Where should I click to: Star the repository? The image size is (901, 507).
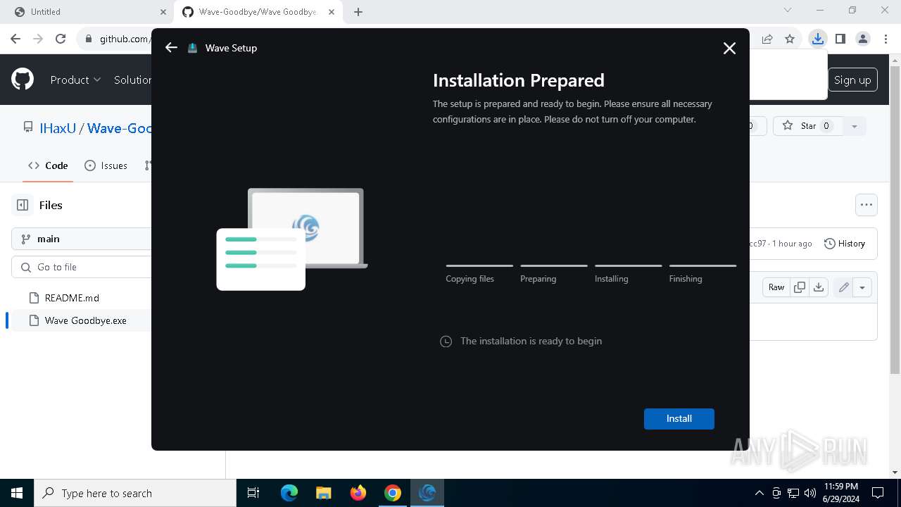[x=808, y=126]
